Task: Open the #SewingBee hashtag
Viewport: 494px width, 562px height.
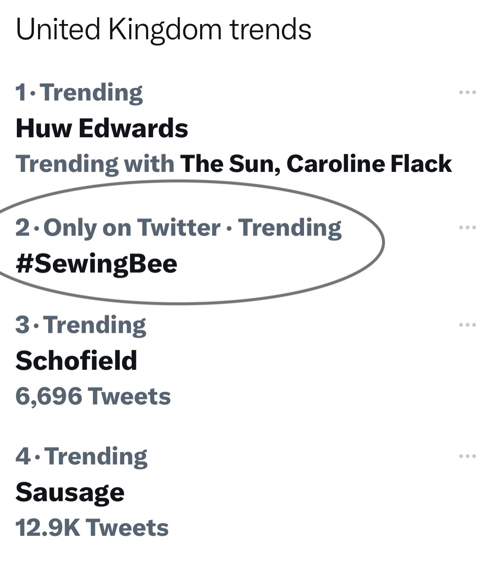Action: [x=96, y=264]
